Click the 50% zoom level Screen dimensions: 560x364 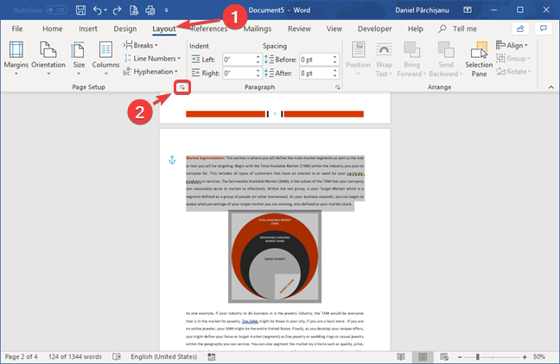point(539,356)
